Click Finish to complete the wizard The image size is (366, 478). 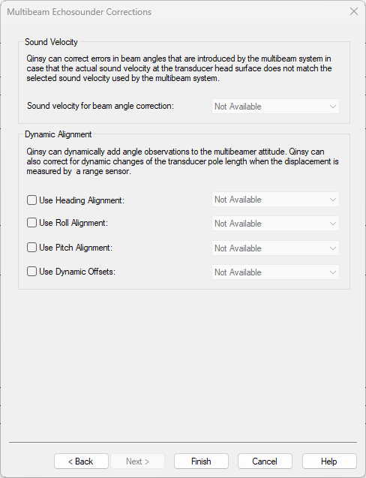201,461
